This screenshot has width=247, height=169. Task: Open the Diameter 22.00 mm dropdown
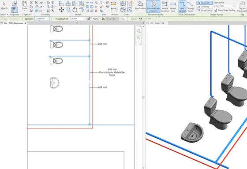coord(48,19)
